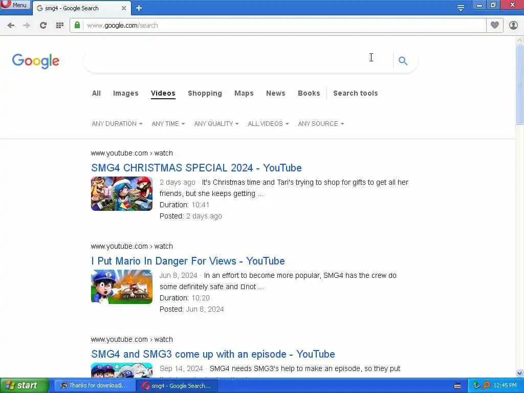Screen dimensions: 524x393
Task: Open SMG4 and SMG3 episode link
Action: click(x=213, y=354)
